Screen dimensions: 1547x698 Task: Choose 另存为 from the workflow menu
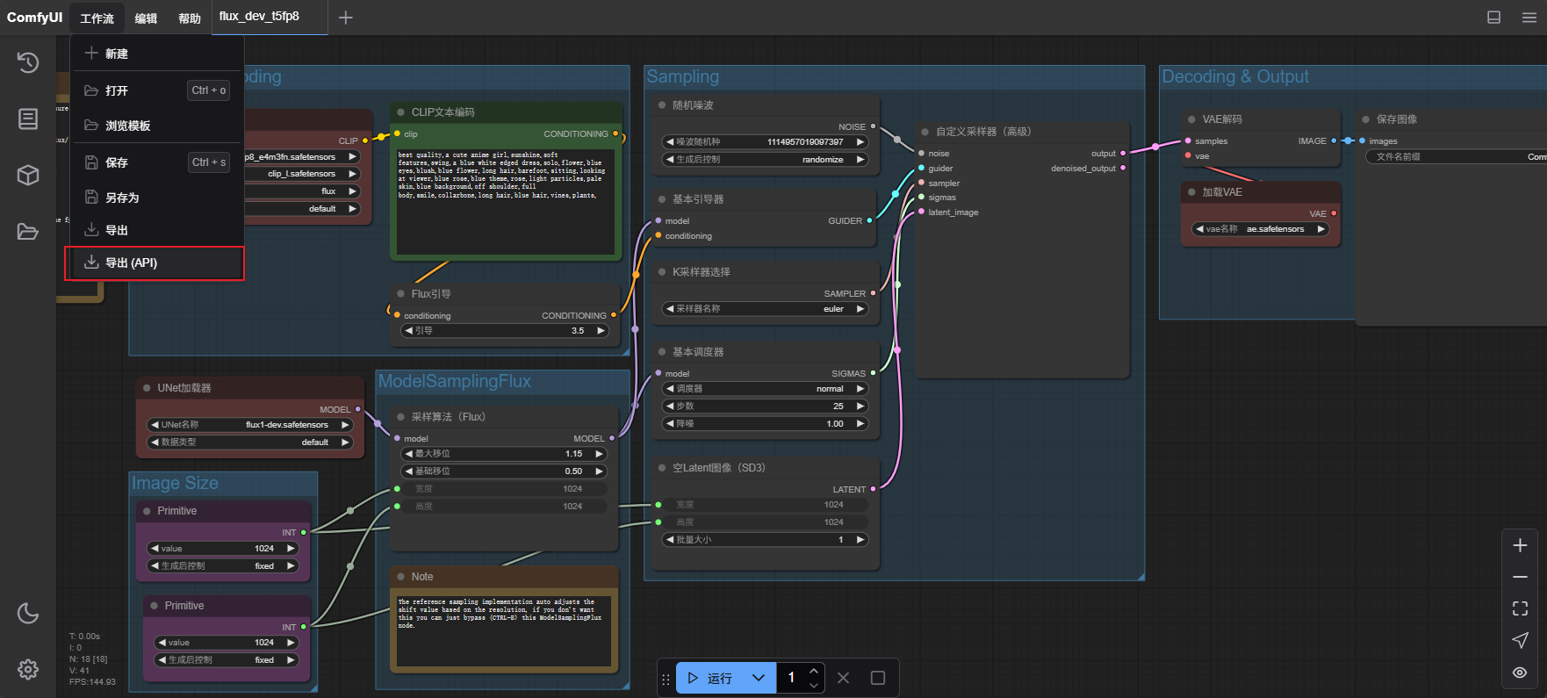click(122, 198)
